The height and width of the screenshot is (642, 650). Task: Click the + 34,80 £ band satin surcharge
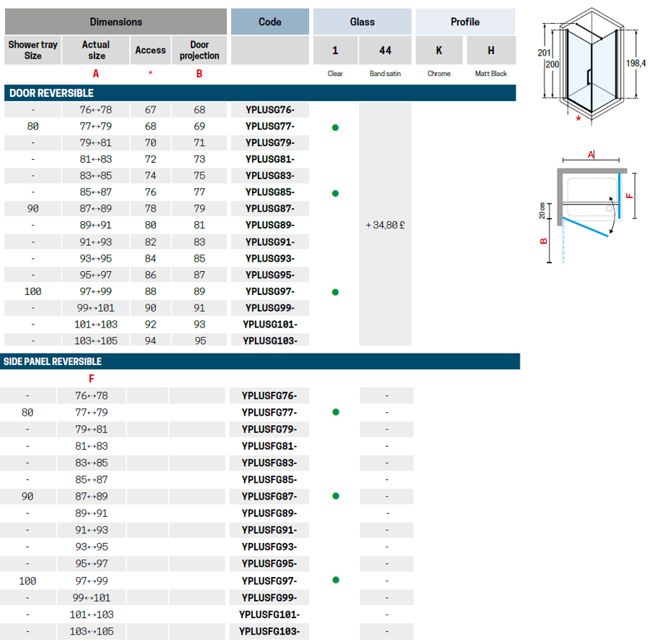point(385,225)
